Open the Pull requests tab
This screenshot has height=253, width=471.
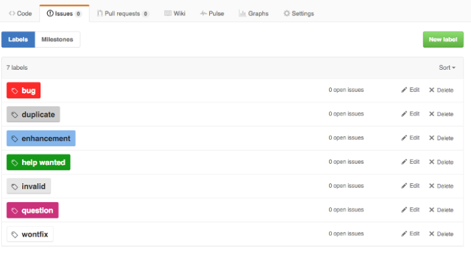pos(122,13)
